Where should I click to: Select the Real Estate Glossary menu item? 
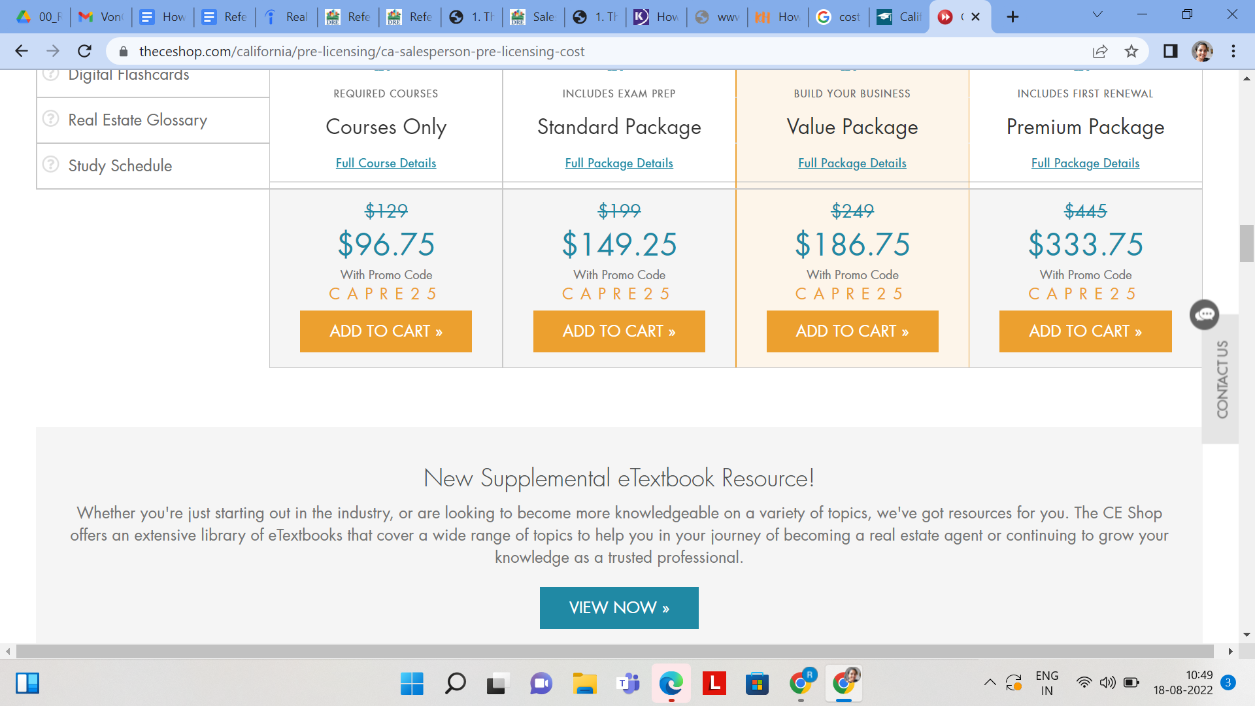(x=137, y=120)
